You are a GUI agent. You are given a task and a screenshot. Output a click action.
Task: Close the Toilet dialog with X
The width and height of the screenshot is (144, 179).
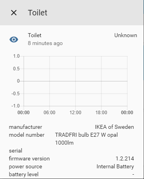pos(14,13)
